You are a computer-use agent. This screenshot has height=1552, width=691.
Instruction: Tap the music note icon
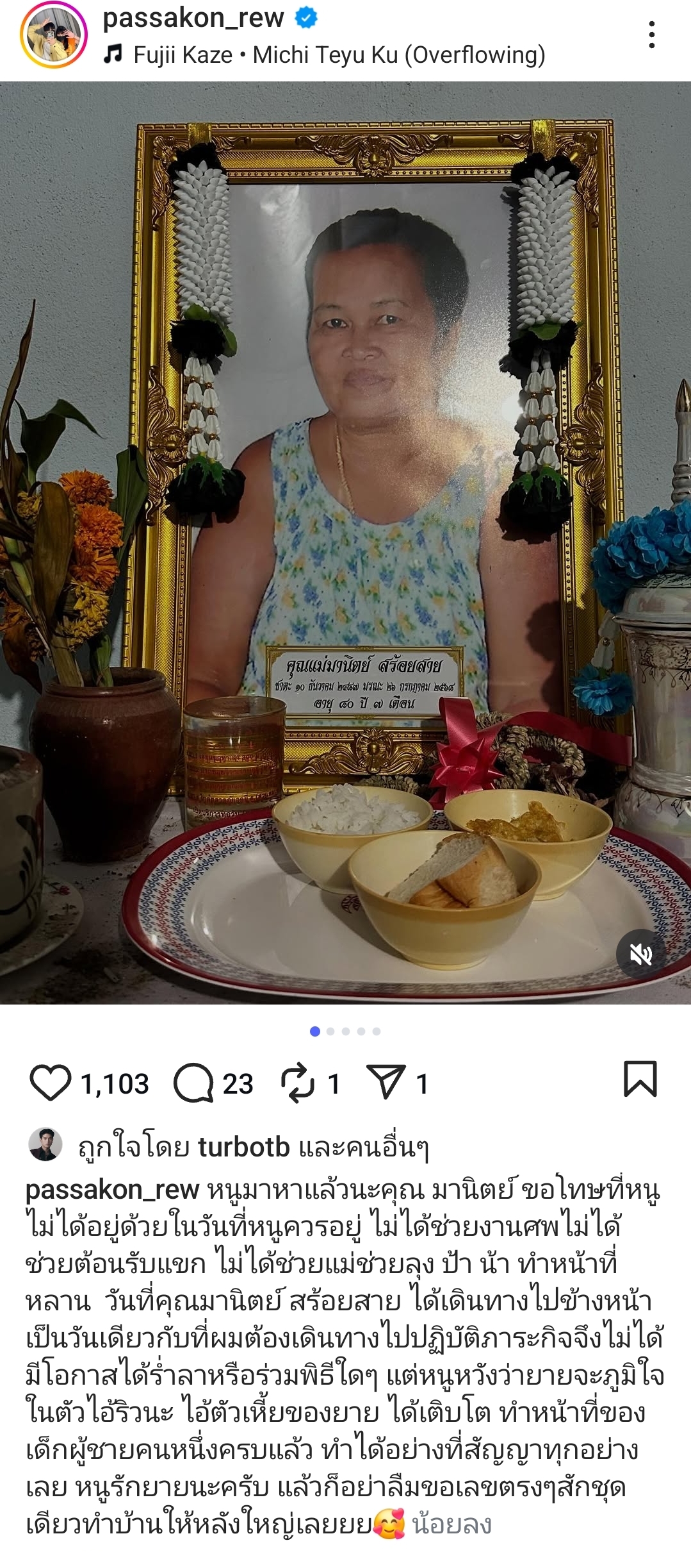point(113,54)
